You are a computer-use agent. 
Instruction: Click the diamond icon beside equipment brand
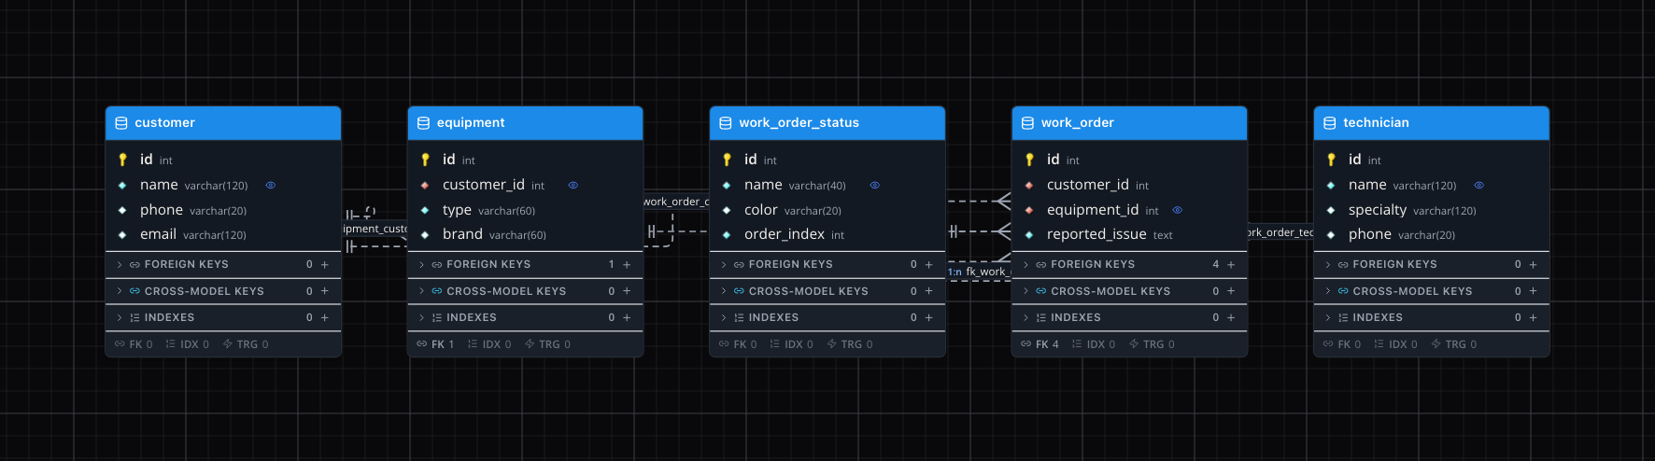(425, 235)
